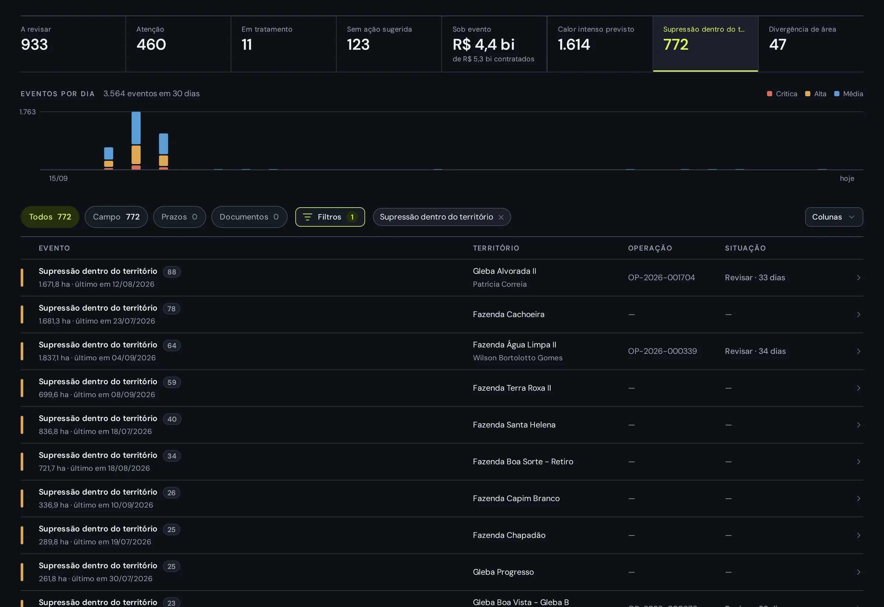This screenshot has width=884, height=607.
Task: Switch to the Prazos 0 tab
Action: pos(179,217)
